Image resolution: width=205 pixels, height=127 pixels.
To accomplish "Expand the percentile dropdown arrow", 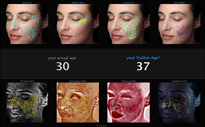I will click(x=98, y=126).
